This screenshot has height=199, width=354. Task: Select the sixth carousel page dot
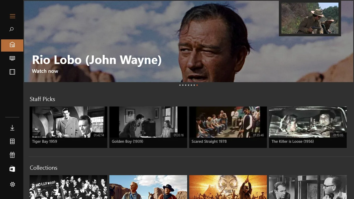click(x=194, y=85)
